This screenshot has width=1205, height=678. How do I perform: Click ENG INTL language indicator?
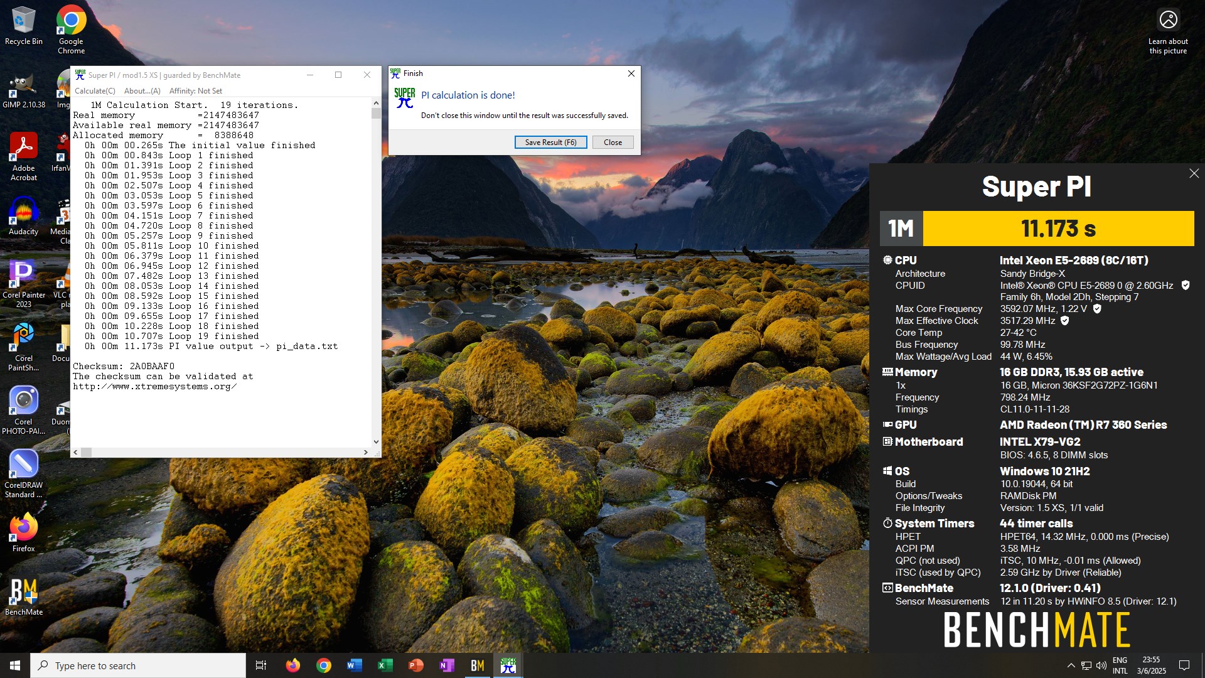pos(1120,665)
